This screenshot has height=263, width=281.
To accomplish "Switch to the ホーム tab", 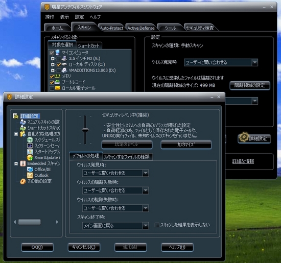I will pyautogui.click(x=57, y=28).
